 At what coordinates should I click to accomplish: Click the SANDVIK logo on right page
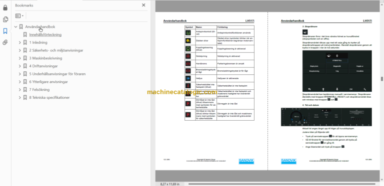(x=288, y=161)
